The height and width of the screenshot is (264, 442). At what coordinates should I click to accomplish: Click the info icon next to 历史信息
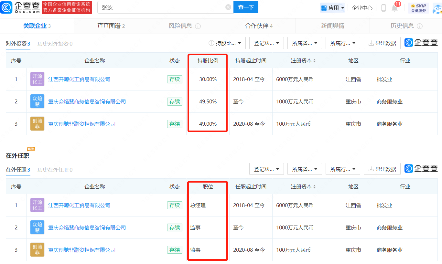tap(420, 26)
